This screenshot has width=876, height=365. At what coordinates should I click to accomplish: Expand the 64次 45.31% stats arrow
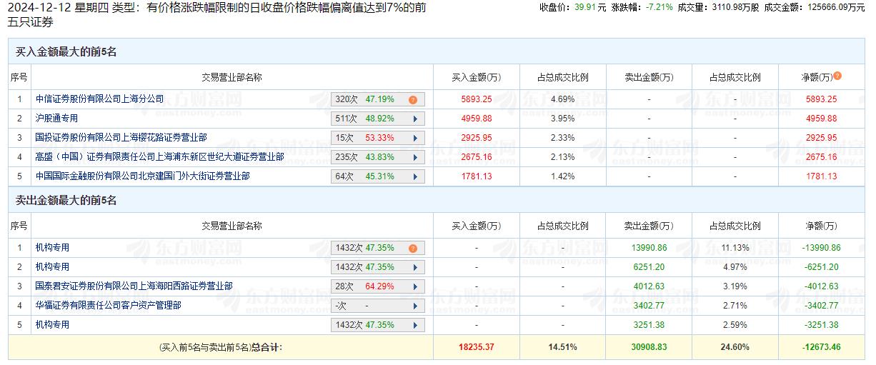(x=414, y=177)
